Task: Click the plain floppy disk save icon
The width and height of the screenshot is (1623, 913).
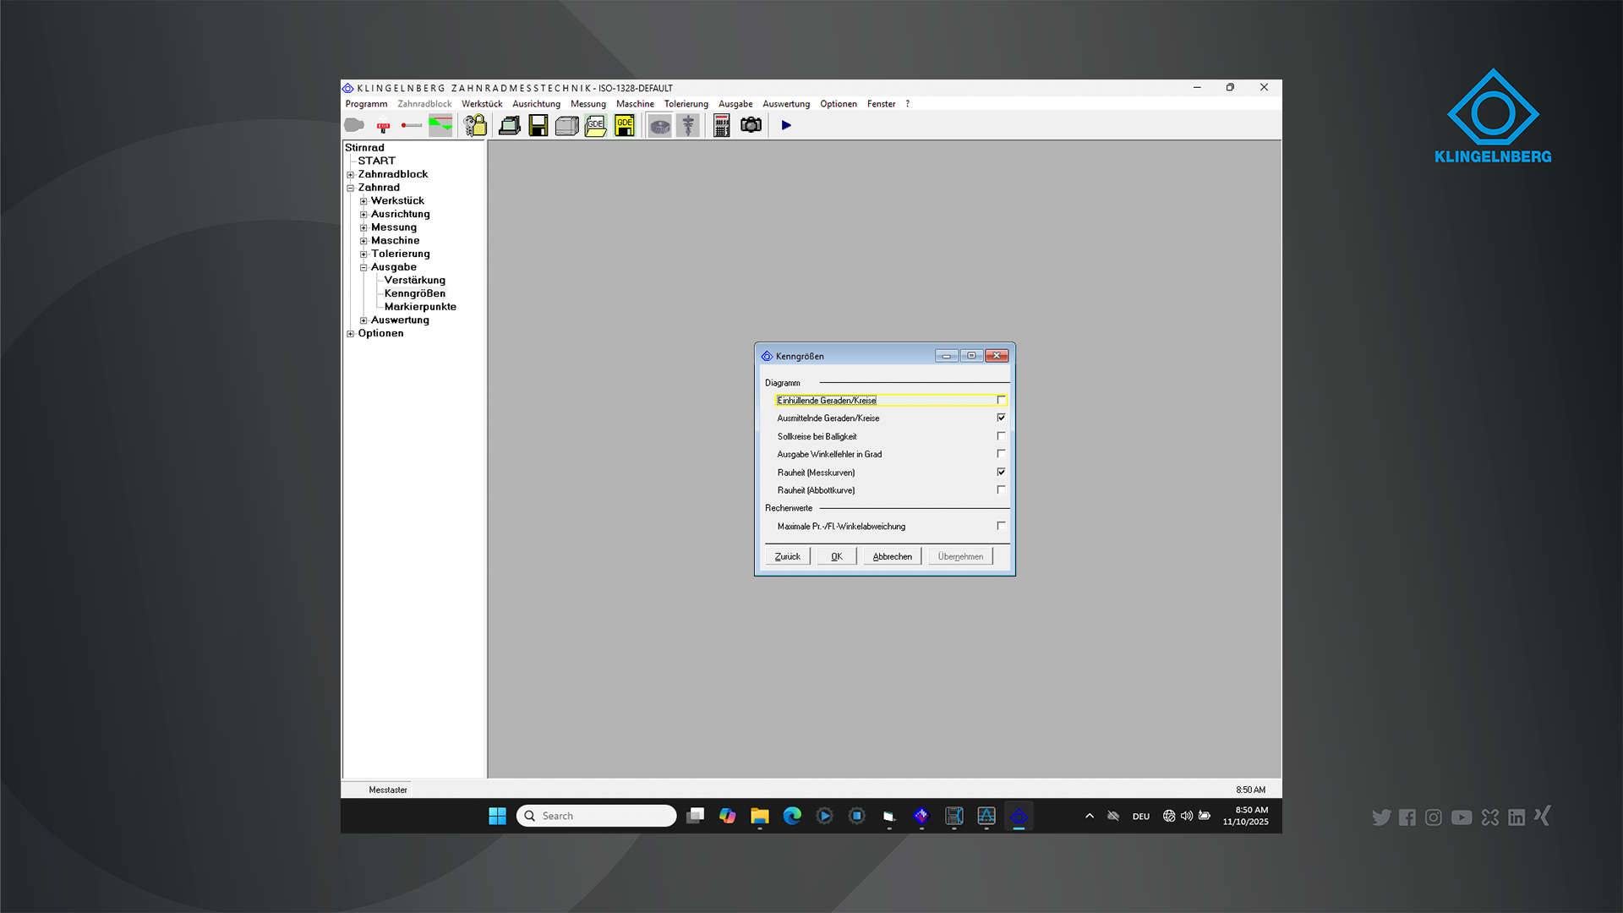Action: click(x=538, y=125)
